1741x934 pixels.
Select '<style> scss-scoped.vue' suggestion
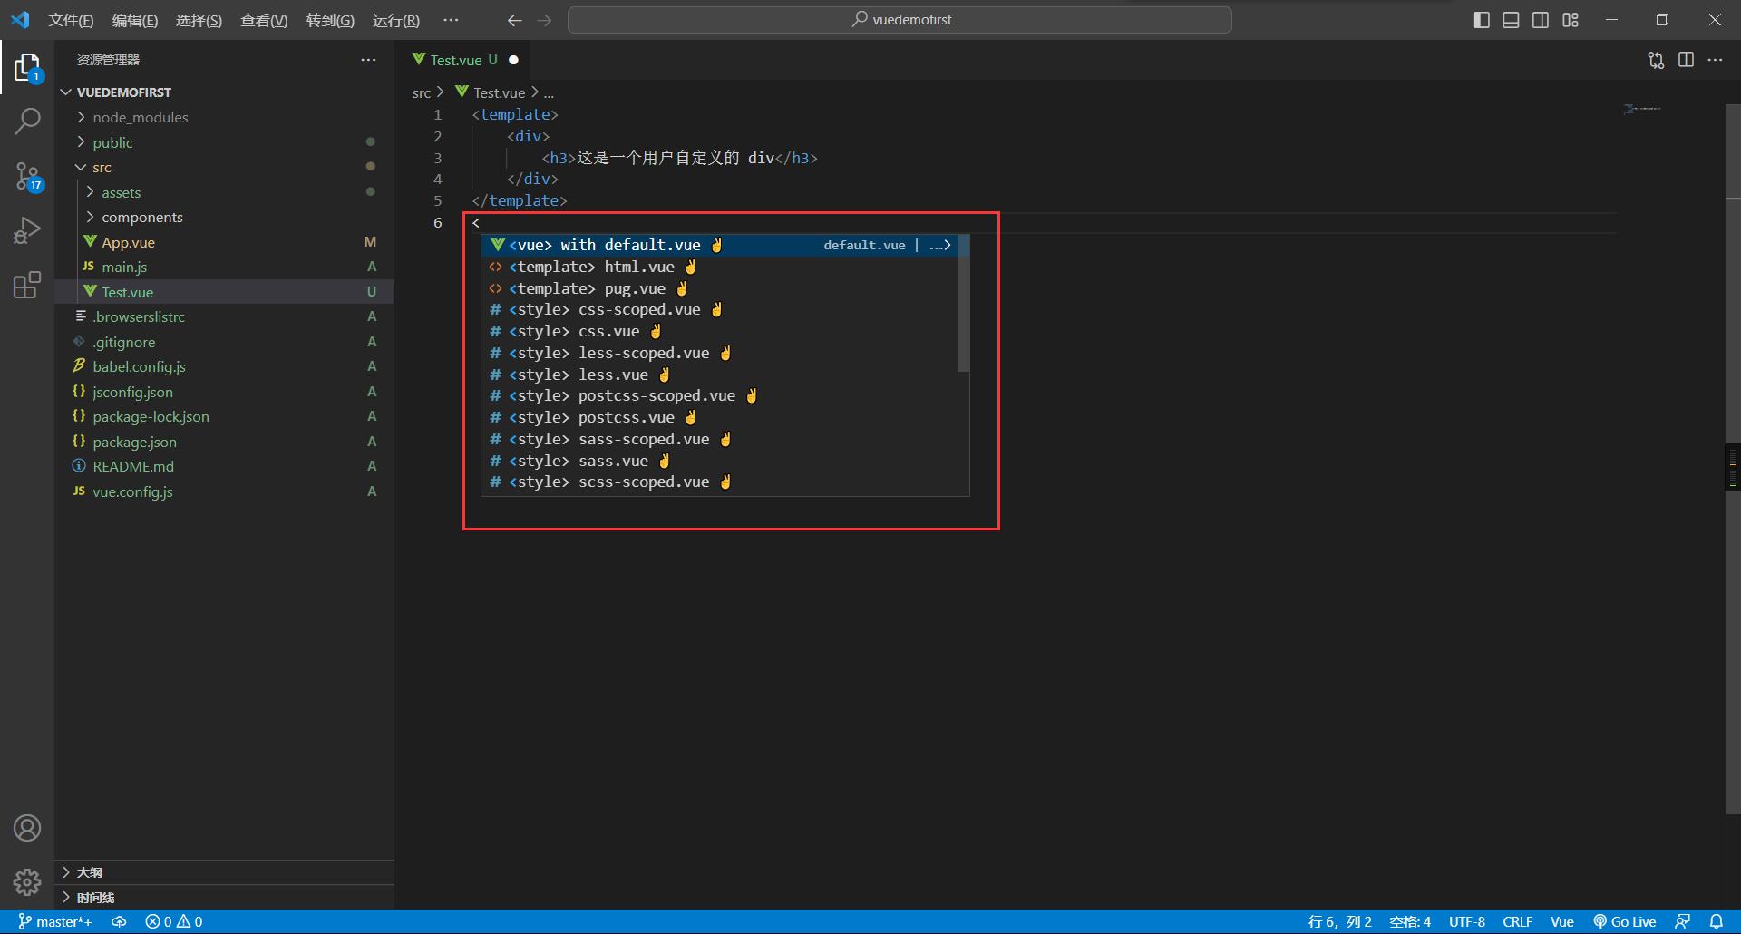point(718,482)
